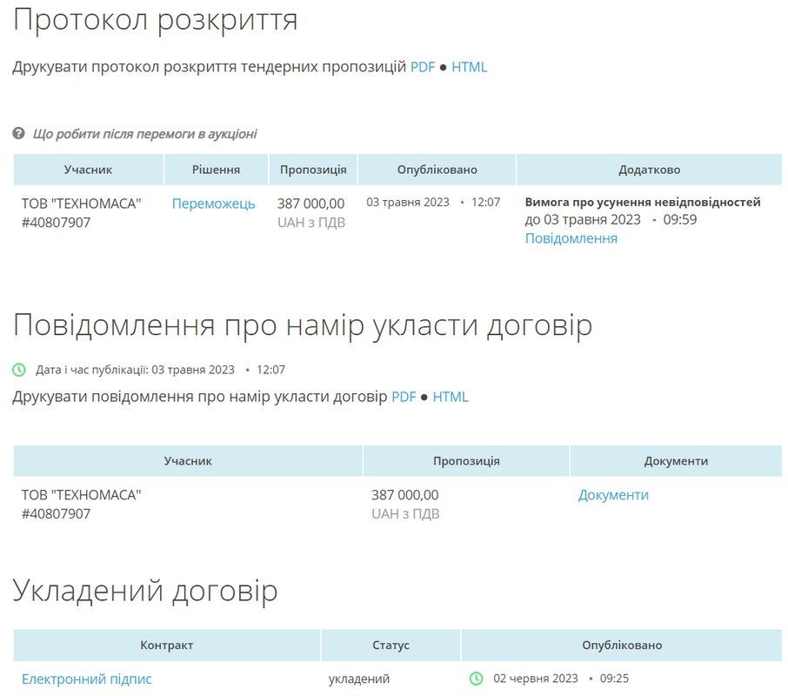Click the Контракт column header
788x696 pixels.
166,645
